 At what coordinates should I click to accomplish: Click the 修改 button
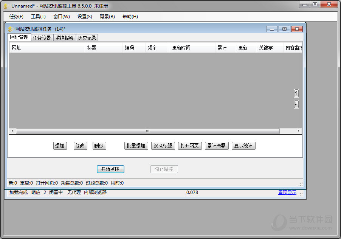point(80,146)
